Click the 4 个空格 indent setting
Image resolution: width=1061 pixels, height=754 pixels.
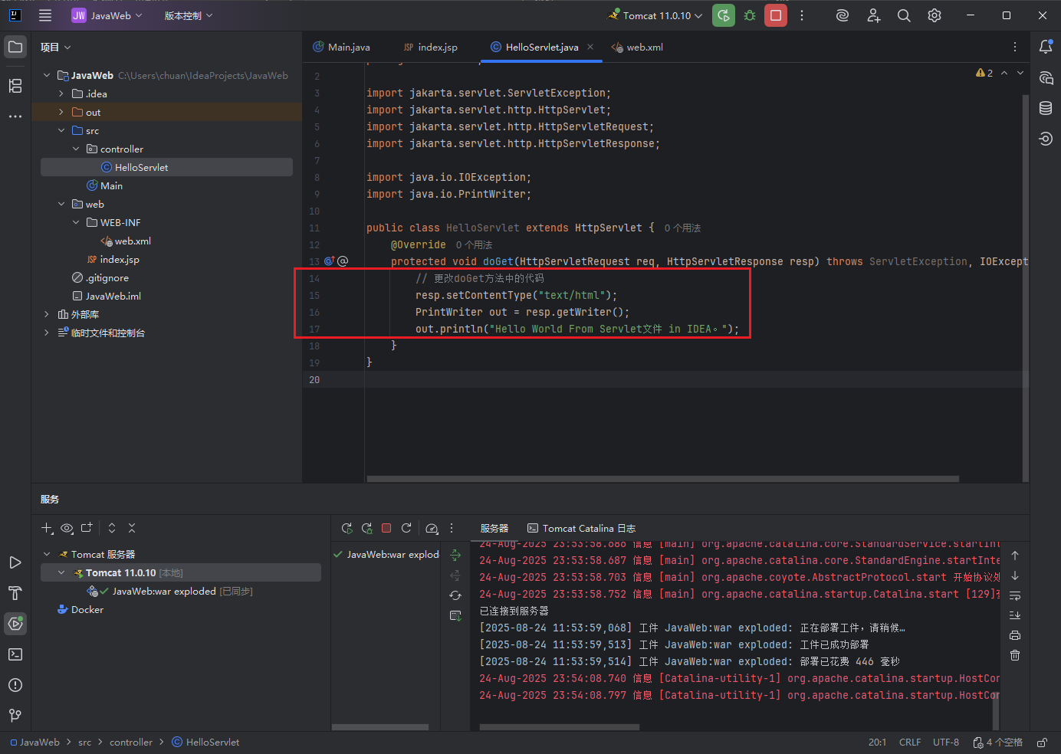(x=998, y=743)
